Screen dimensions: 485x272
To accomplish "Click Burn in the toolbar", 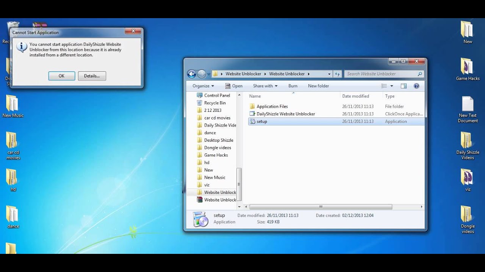I will (293, 86).
